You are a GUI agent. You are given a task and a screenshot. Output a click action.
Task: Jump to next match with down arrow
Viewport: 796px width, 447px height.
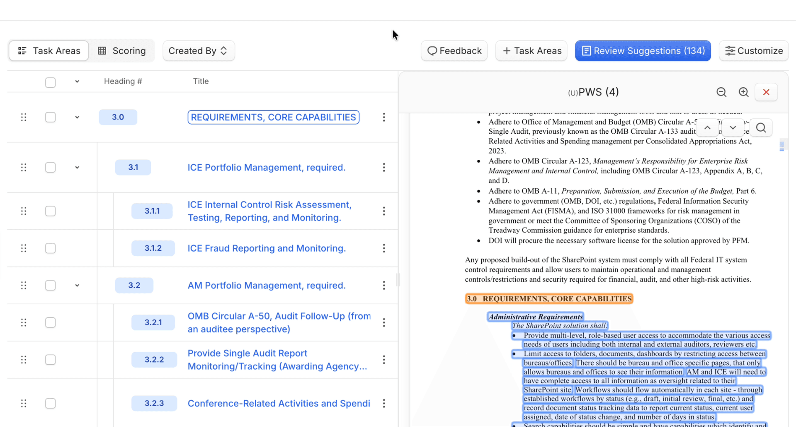733,127
